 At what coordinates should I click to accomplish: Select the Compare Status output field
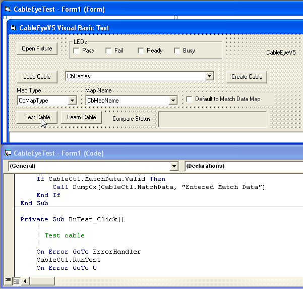pos(212,120)
